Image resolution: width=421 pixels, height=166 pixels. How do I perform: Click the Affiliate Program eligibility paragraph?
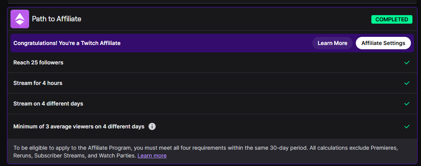(206, 152)
